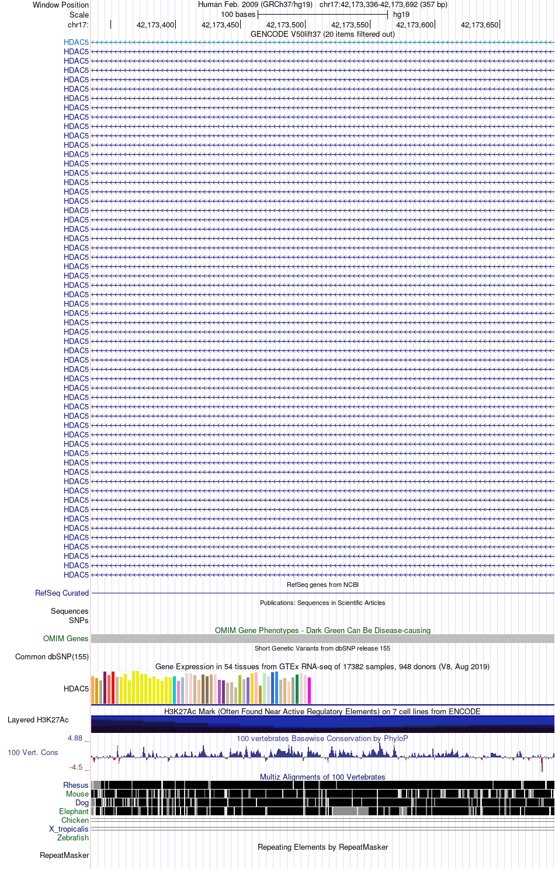Viewport: 555px width, 869px height.
Task: Click the HDAC5 label beside GTEx bar chart
Action: pyautogui.click(x=76, y=689)
